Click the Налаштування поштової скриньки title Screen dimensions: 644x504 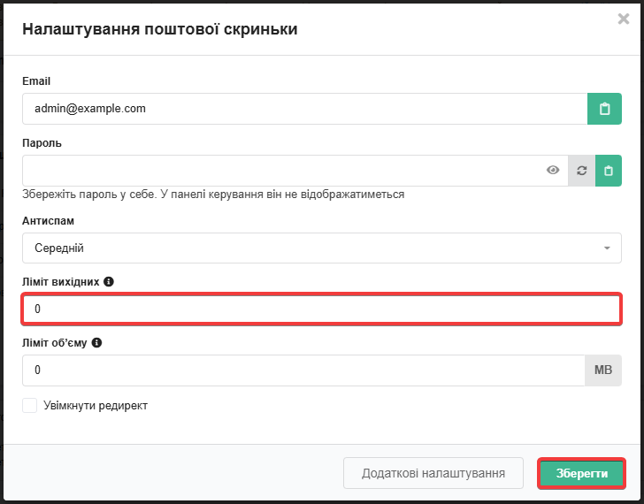point(159,29)
